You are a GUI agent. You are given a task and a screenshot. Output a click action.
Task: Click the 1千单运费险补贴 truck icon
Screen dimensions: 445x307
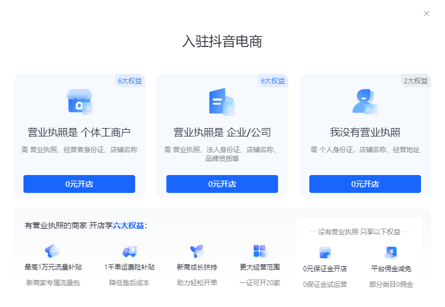tap(130, 251)
